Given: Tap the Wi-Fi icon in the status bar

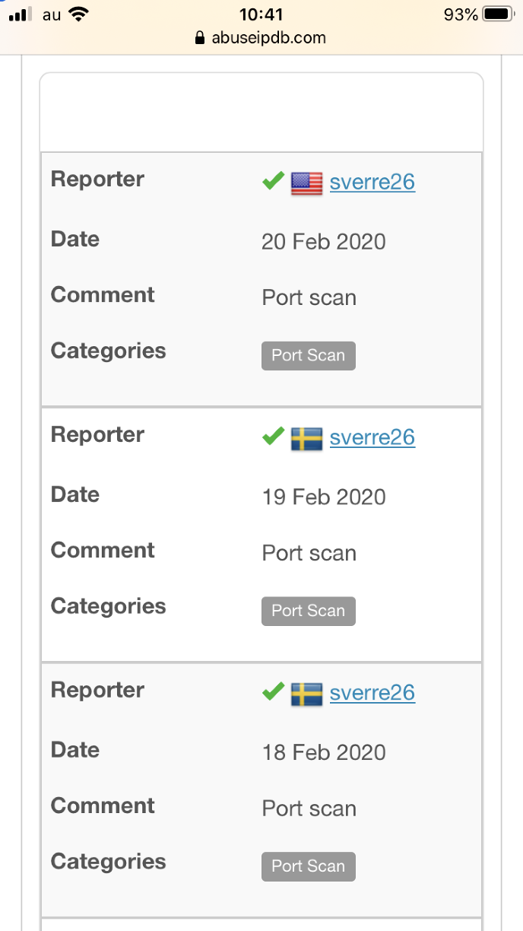Looking at the screenshot, I should pos(77,14).
